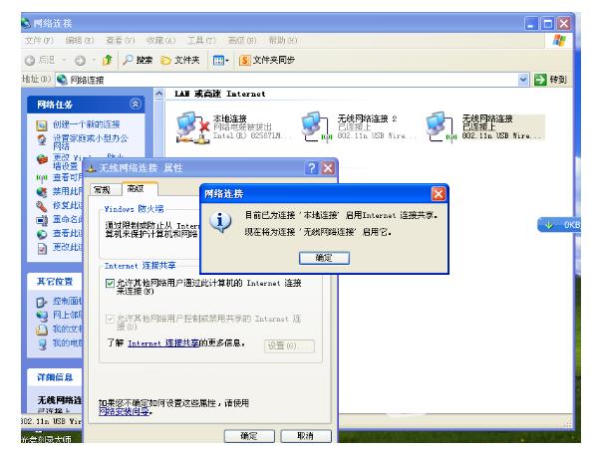Click the My Documents (我的文档) icon

pyautogui.click(x=42, y=330)
